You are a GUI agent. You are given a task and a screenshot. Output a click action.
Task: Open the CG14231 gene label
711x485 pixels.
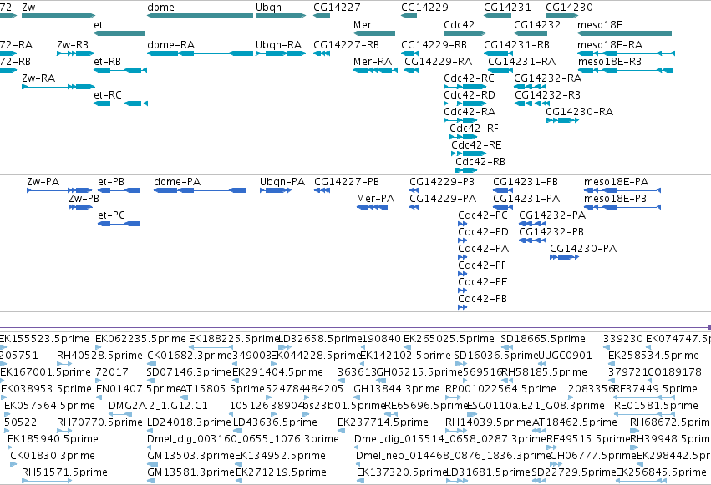tap(507, 8)
